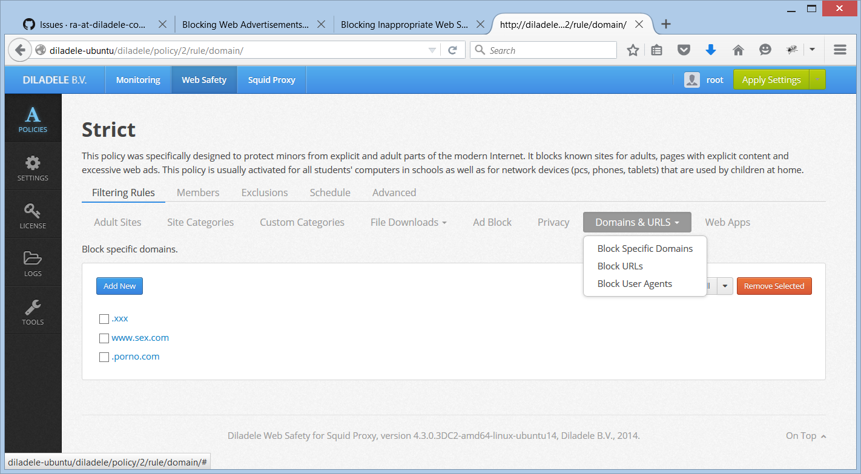Open the Squid Proxy top menu
The width and height of the screenshot is (861, 474).
tap(272, 80)
